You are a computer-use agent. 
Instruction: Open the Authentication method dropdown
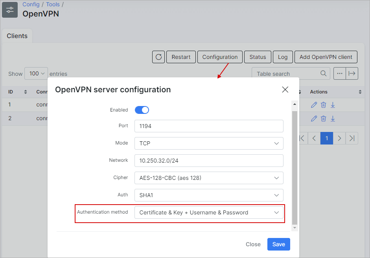click(x=209, y=212)
